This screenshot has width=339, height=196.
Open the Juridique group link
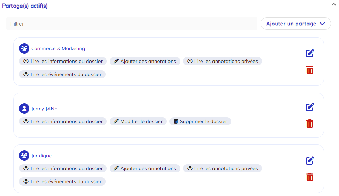click(41, 156)
